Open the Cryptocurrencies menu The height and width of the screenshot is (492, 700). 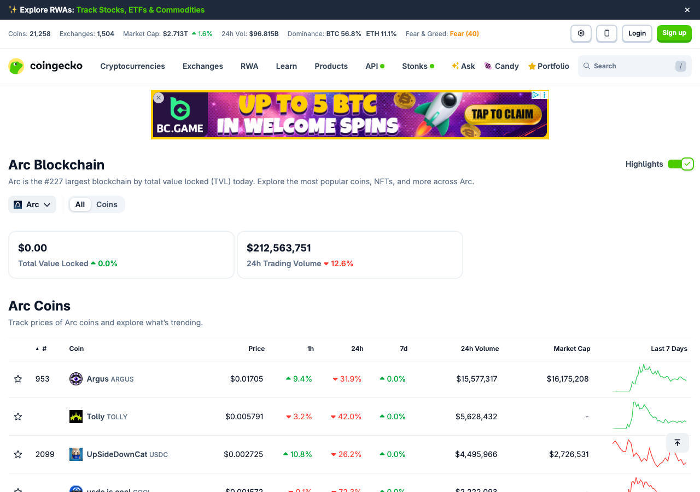132,66
